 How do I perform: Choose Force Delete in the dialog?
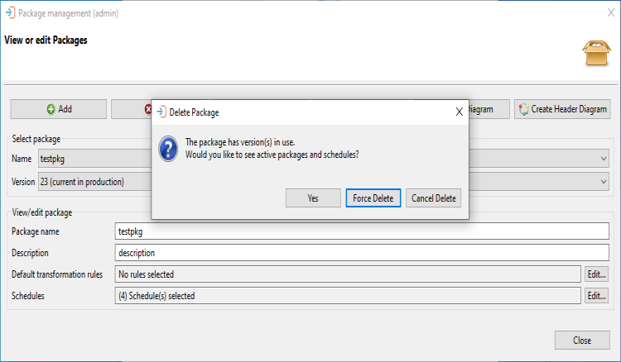[373, 198]
